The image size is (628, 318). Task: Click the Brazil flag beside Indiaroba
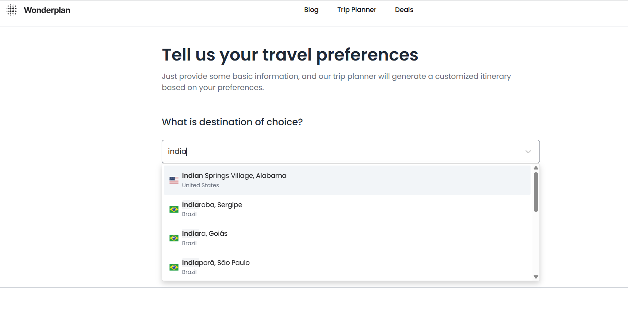(174, 209)
